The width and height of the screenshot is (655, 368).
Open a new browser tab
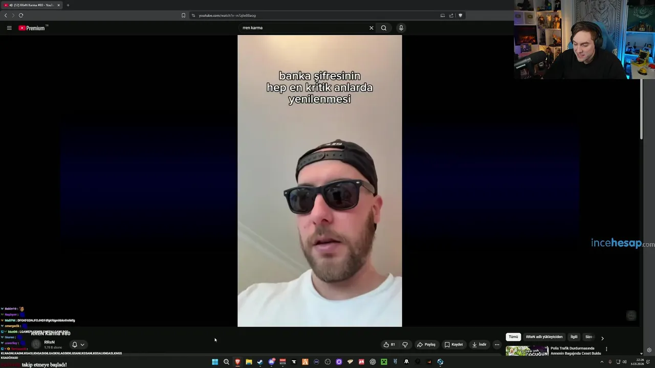(x=68, y=5)
